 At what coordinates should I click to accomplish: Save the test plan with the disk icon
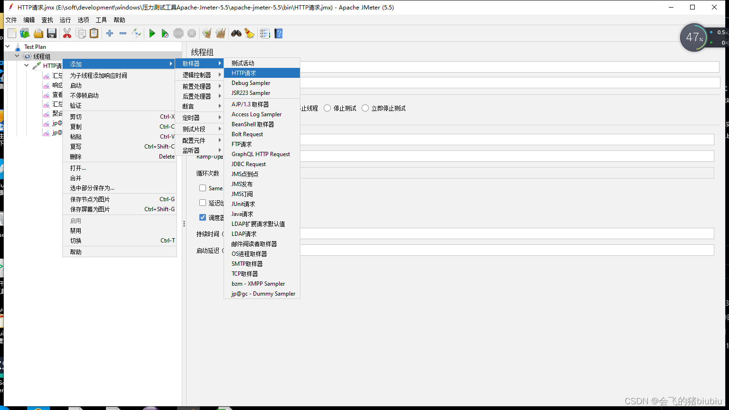tap(52, 33)
